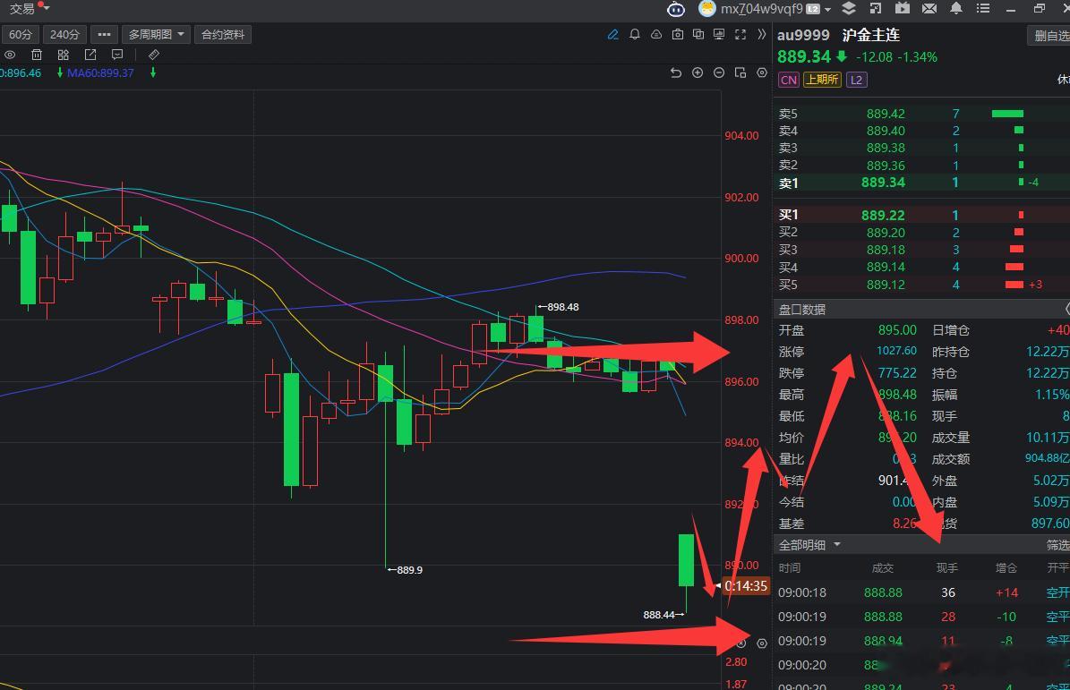1070x690 pixels.
Task: Open chart settings hexagon icon at top
Action: (762, 72)
